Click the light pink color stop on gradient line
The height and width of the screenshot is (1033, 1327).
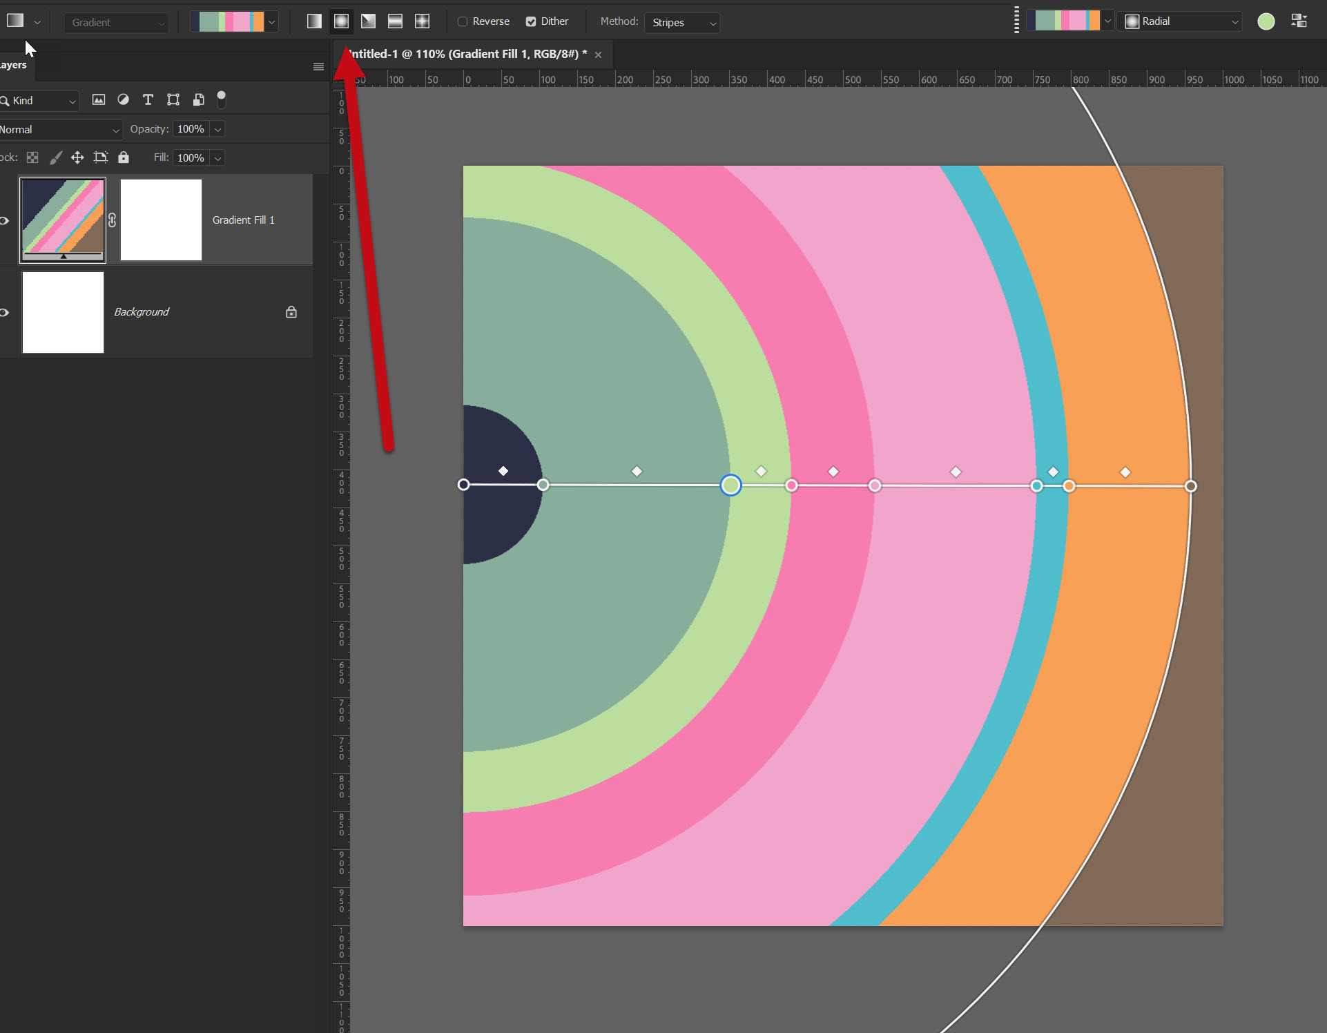875,485
